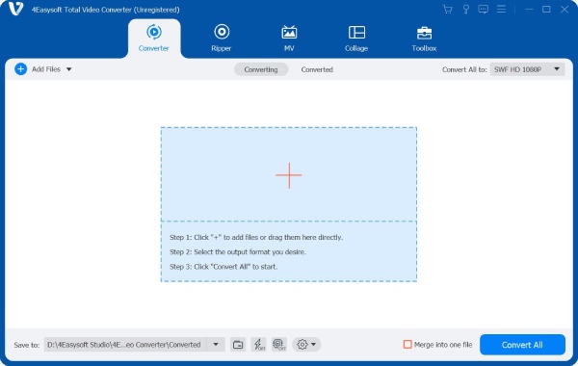Click the Add Files label

pyautogui.click(x=46, y=69)
